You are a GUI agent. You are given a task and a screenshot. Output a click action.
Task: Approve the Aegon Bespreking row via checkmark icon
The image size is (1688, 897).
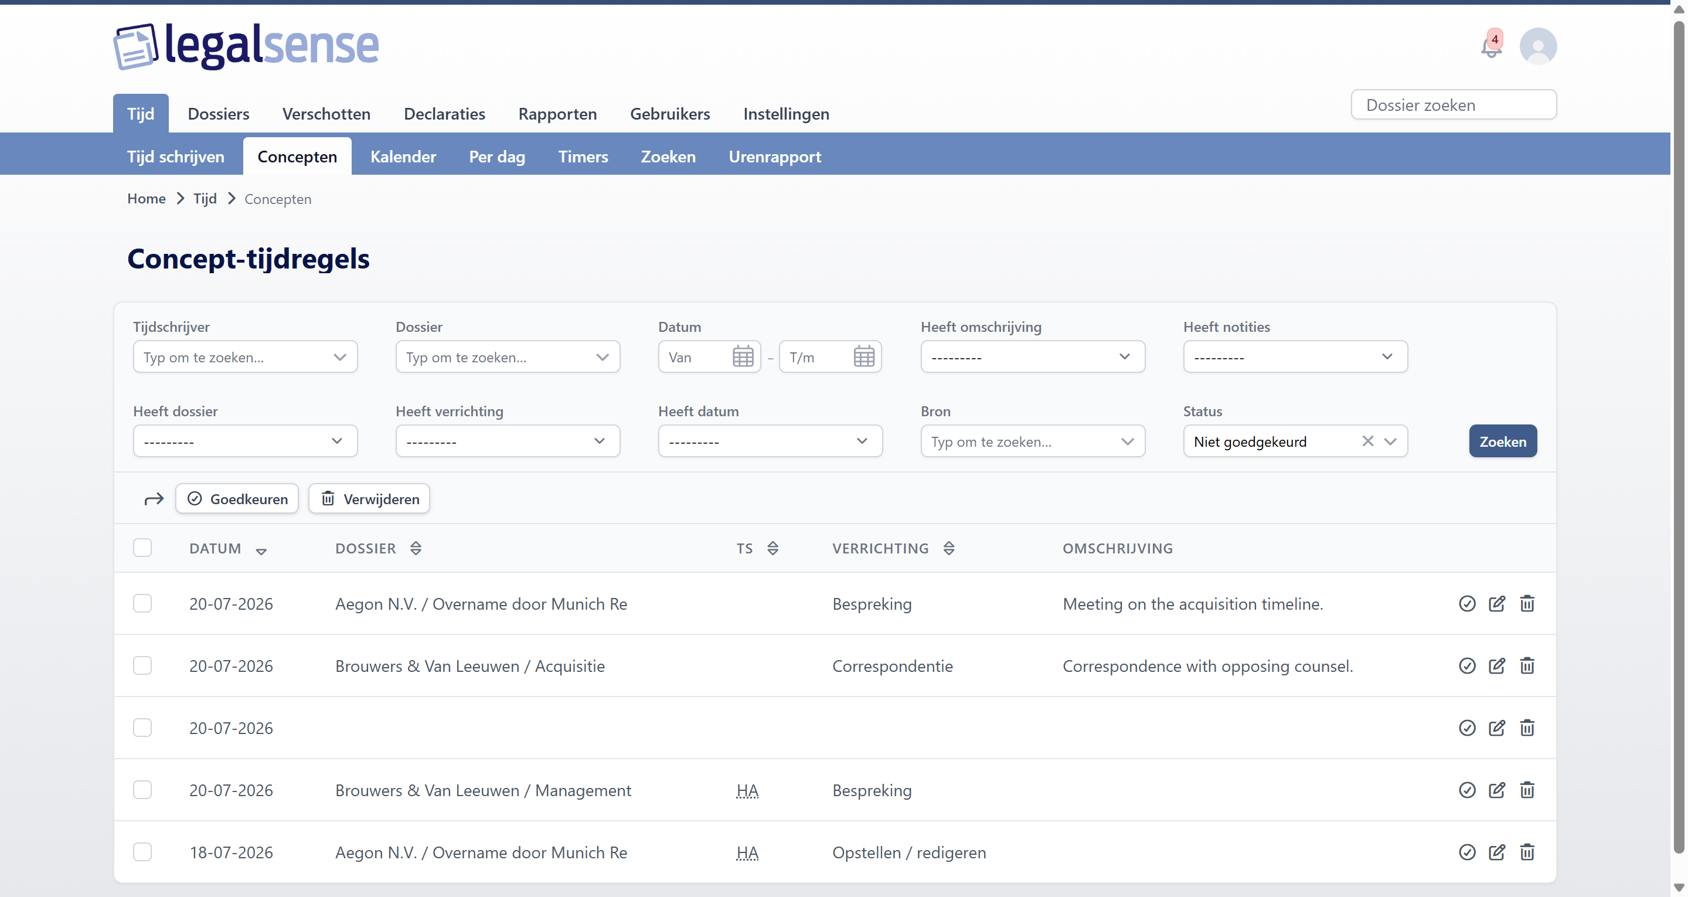point(1466,603)
